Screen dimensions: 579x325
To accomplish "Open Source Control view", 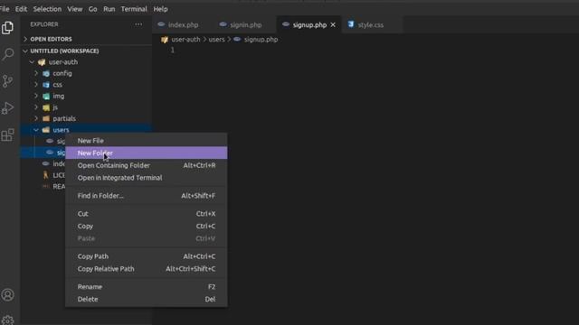I will 7,81.
